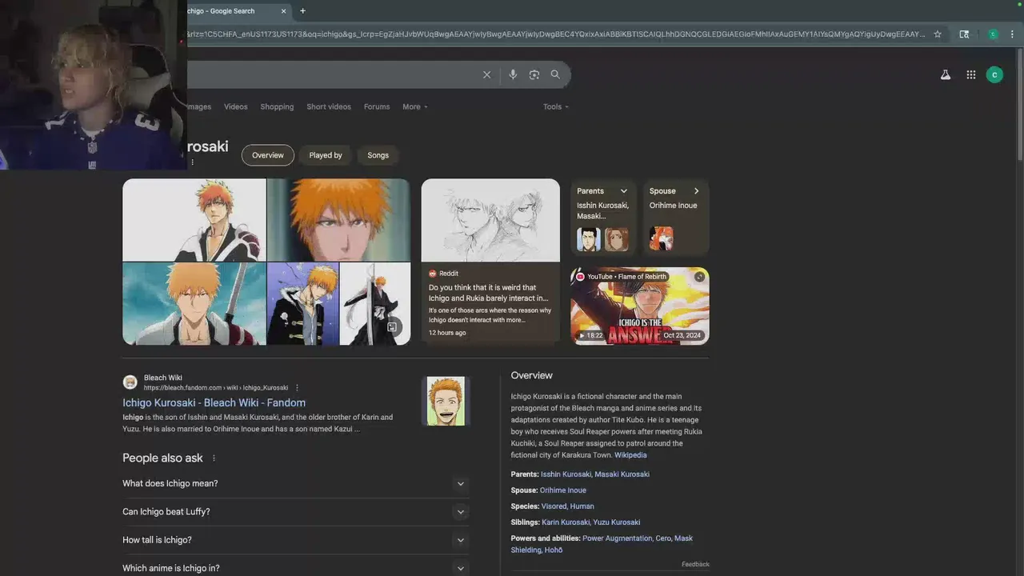Open Human species link
The height and width of the screenshot is (576, 1024).
(582, 506)
